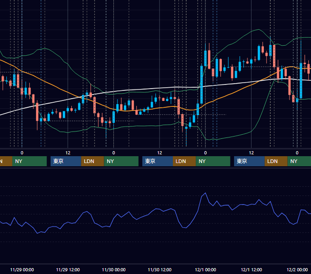The width and height of the screenshot is (311, 274).
Task: Select the LDN session block on 11/29
Action: 93,161
